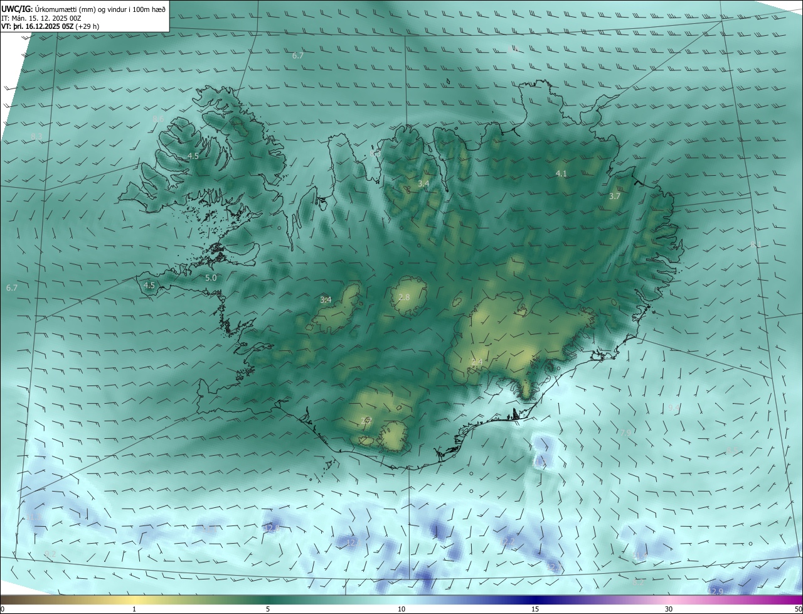Click the 15 tick on the color scale

coord(535,609)
